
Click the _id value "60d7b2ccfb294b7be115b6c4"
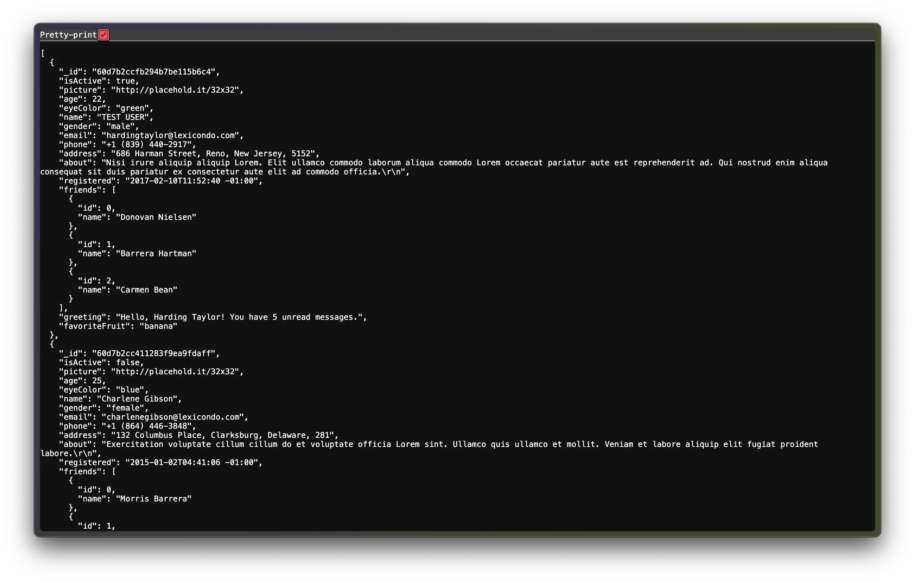pos(153,72)
